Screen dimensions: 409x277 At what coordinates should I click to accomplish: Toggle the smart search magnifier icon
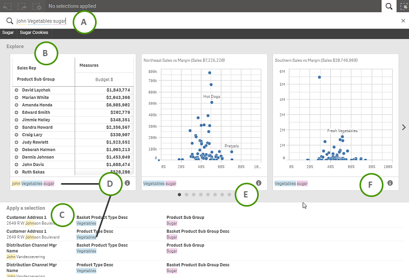(x=389, y=6)
